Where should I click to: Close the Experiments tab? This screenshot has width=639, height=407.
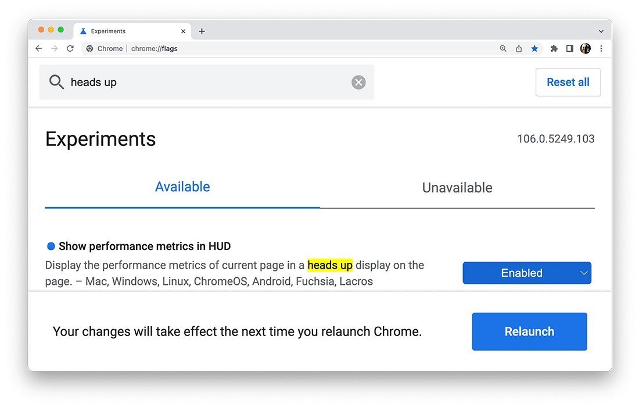pyautogui.click(x=184, y=31)
